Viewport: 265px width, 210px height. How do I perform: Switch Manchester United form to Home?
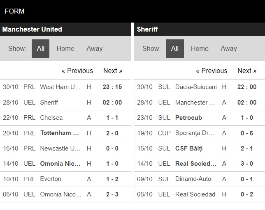65,49
